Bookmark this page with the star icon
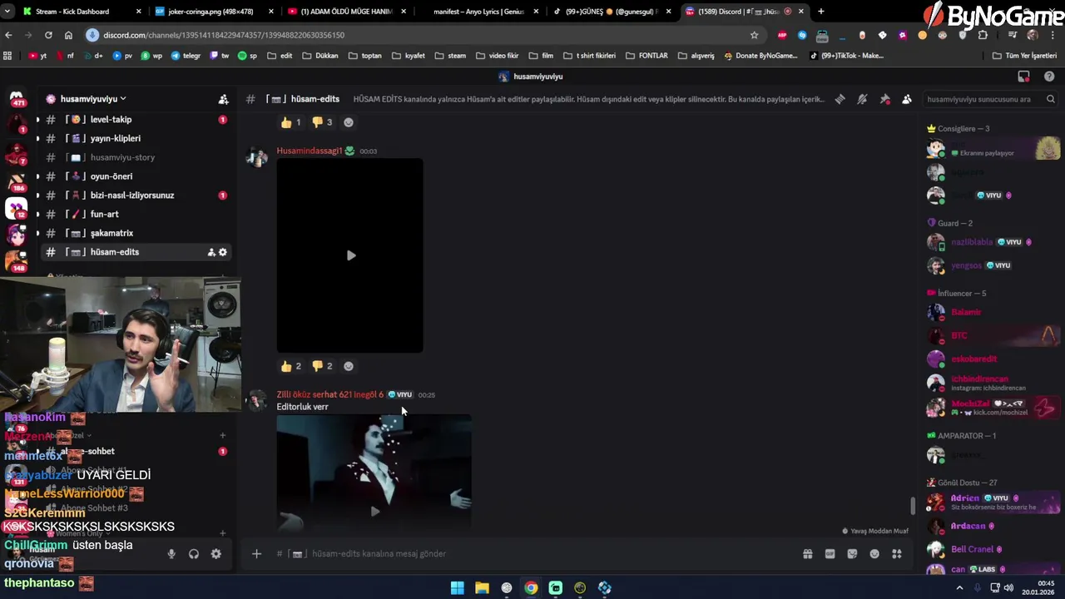1065x599 pixels. tap(754, 35)
